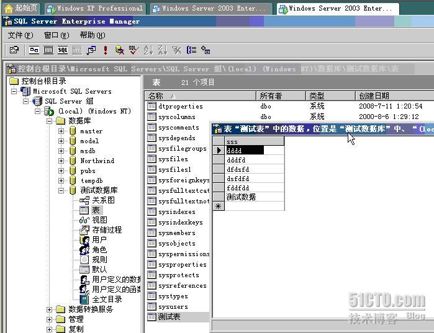Click the sss column header in data grid
The width and height of the screenshot is (434, 333).
(255, 141)
